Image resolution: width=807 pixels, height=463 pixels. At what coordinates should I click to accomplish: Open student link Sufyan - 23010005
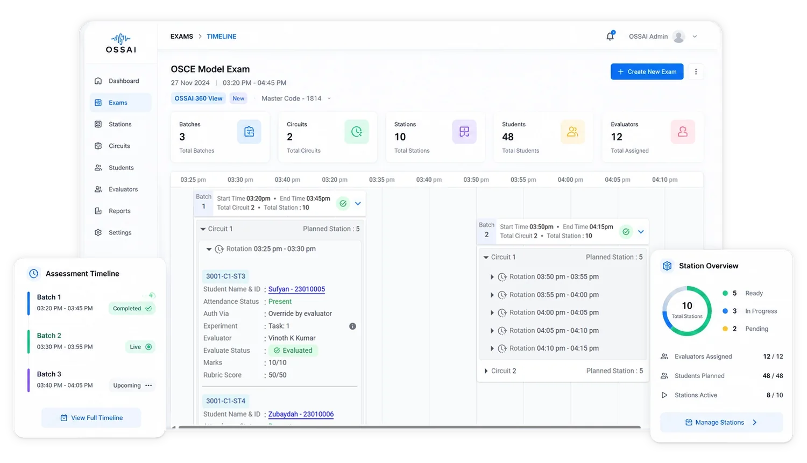pyautogui.click(x=296, y=289)
